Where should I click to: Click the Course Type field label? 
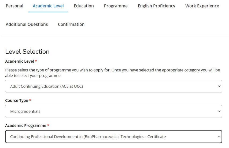[16, 100]
